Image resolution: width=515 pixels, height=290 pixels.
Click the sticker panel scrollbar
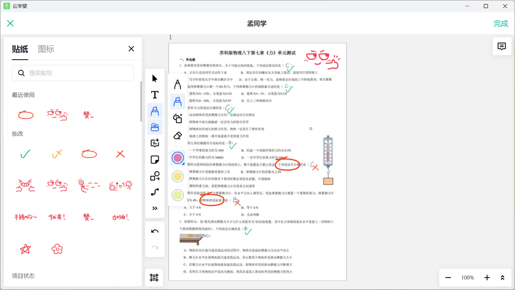point(141,101)
